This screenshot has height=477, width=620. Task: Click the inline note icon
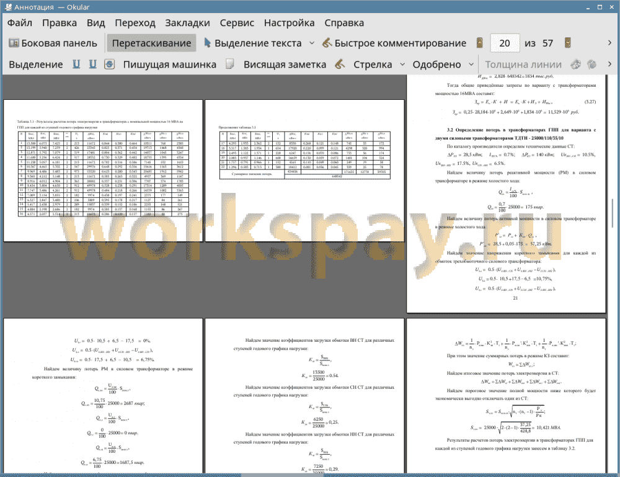click(230, 64)
